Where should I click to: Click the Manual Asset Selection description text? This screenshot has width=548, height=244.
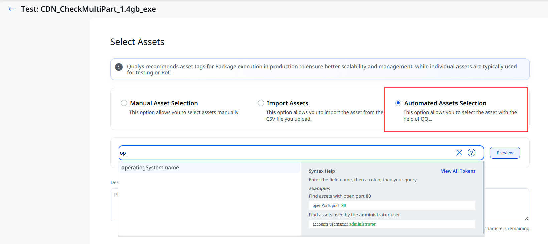[x=184, y=112]
